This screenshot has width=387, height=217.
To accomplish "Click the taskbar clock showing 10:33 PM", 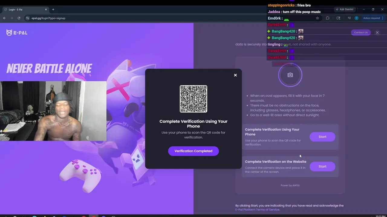I will click(380, 216).
